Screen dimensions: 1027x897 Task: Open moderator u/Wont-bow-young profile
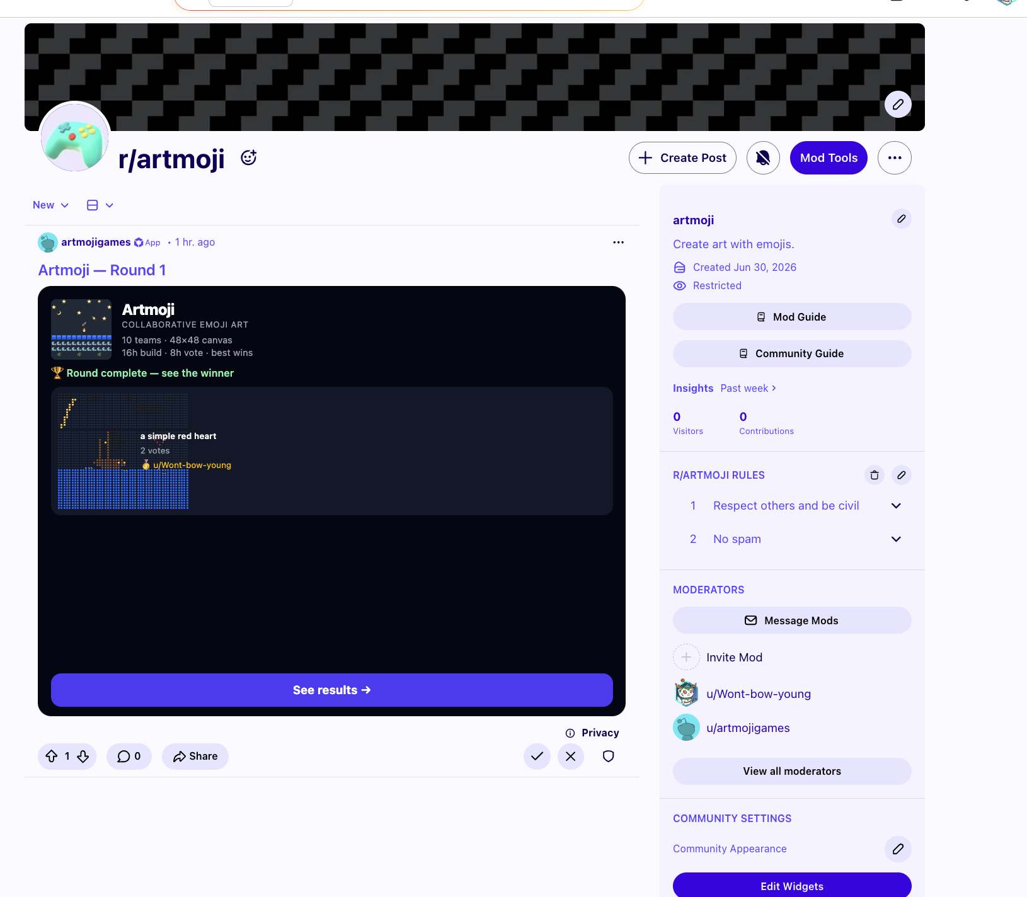click(x=742, y=694)
